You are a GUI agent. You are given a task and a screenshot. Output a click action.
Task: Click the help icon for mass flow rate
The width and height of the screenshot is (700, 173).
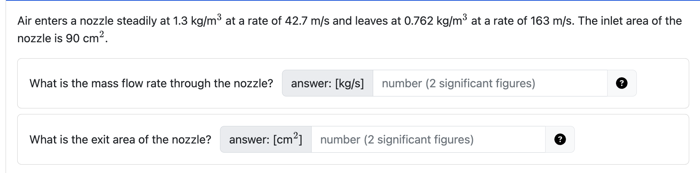coord(622,83)
